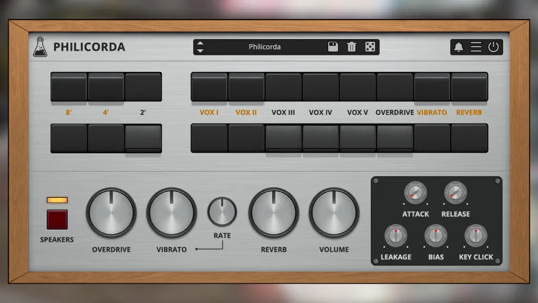The height and width of the screenshot is (303, 538).
Task: Click the switch above the 2' label
Action: click(x=143, y=87)
